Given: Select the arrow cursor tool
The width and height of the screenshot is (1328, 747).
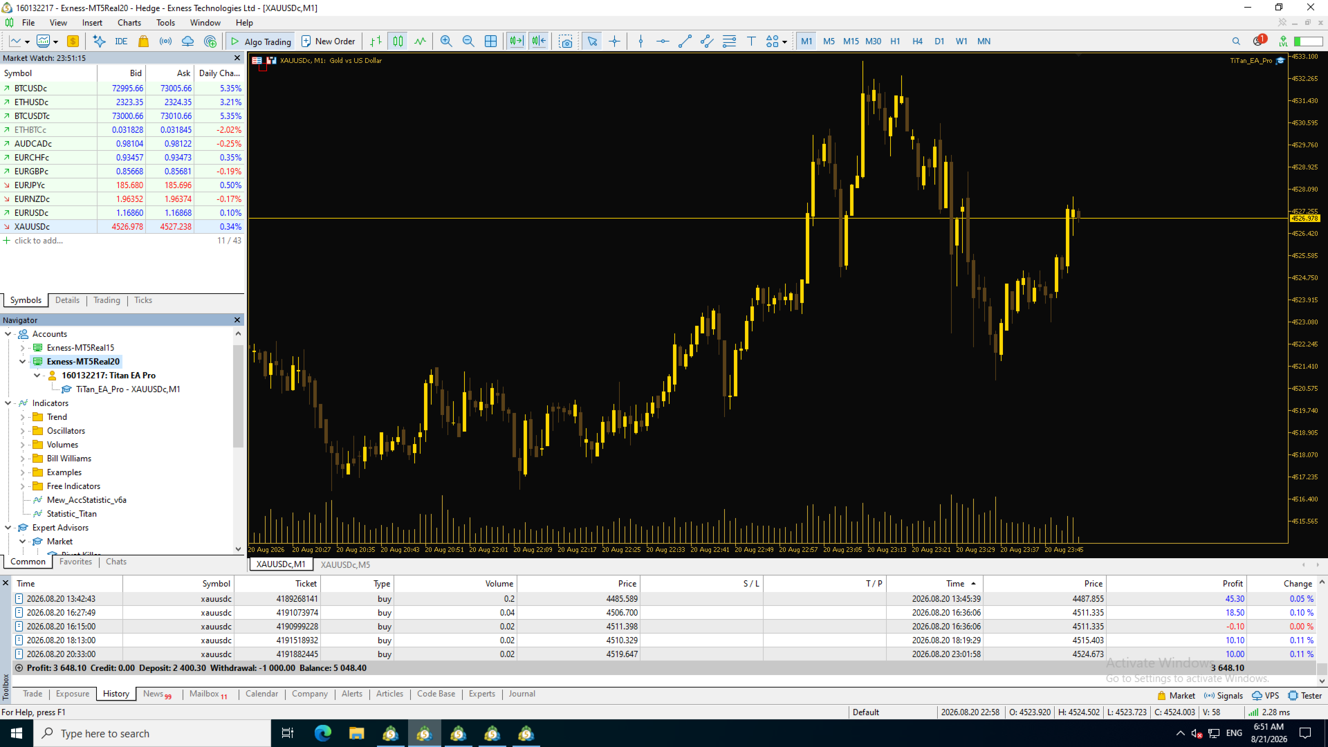Looking at the screenshot, I should 592,41.
